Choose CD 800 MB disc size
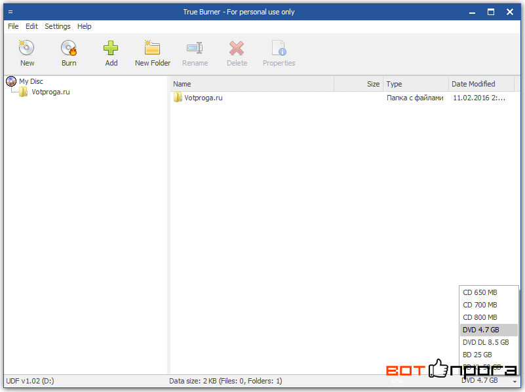The height and width of the screenshot is (392, 525). [x=489, y=317]
